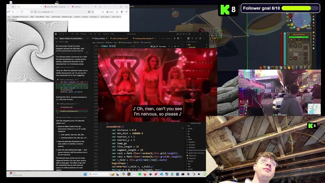The height and width of the screenshot is (183, 325).
Task: Open the Windows Start menu
Action: [85, 174]
